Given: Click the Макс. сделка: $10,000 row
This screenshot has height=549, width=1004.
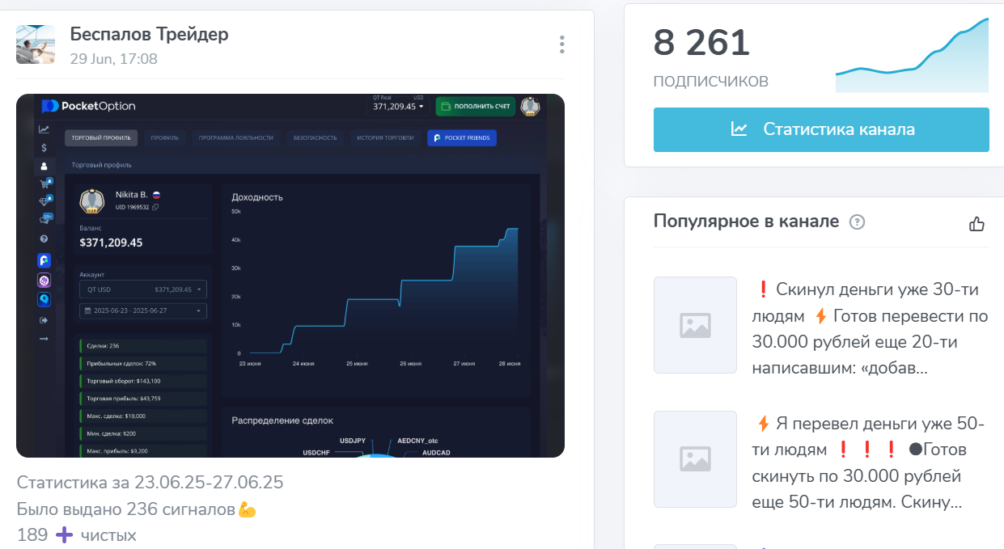Looking at the screenshot, I should pyautogui.click(x=143, y=416).
